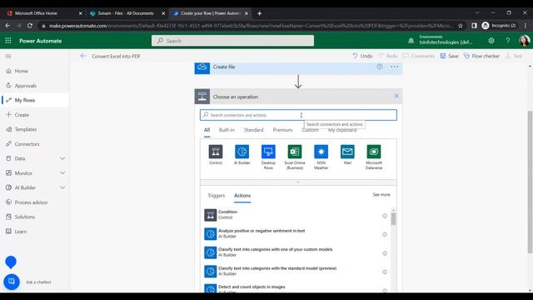Open the Sonam Files browser tab
The width and height of the screenshot is (533, 300).
pyautogui.click(x=127, y=13)
